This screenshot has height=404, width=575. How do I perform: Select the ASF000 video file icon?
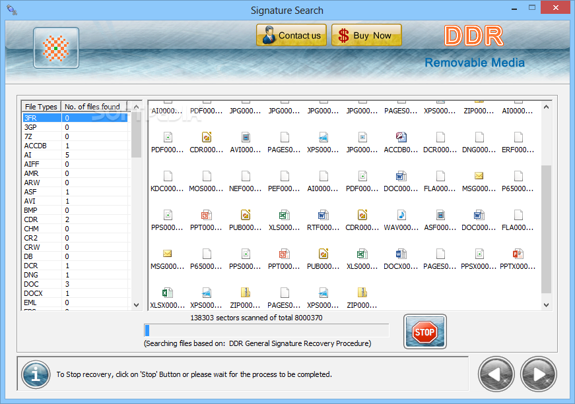[440, 215]
